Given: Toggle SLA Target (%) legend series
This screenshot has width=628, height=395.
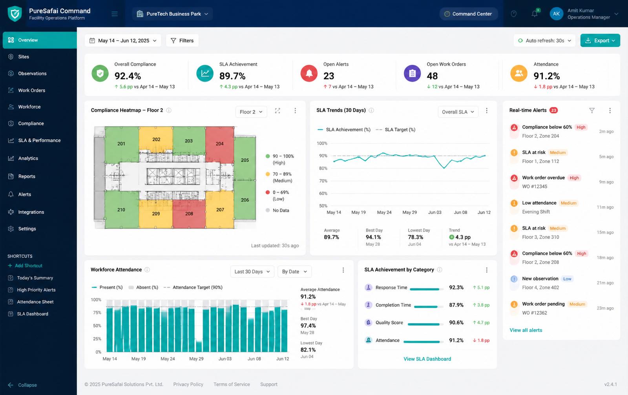Looking at the screenshot, I should click(x=395, y=130).
